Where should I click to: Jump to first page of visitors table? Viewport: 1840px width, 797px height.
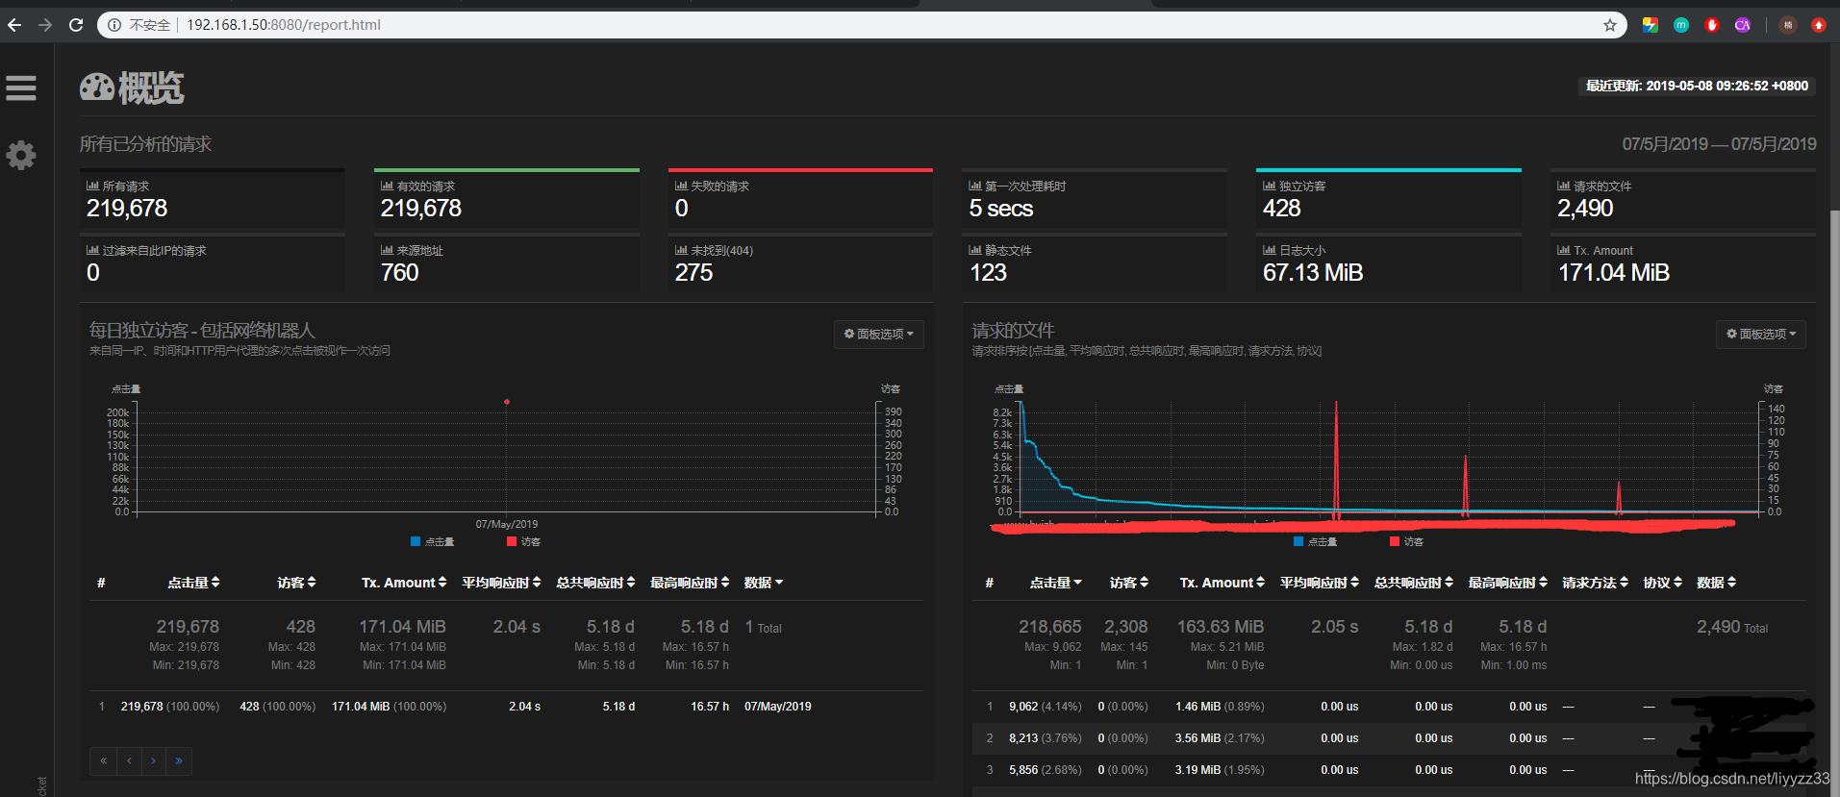click(103, 761)
